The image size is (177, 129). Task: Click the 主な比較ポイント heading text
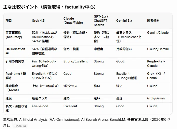point(20,7)
